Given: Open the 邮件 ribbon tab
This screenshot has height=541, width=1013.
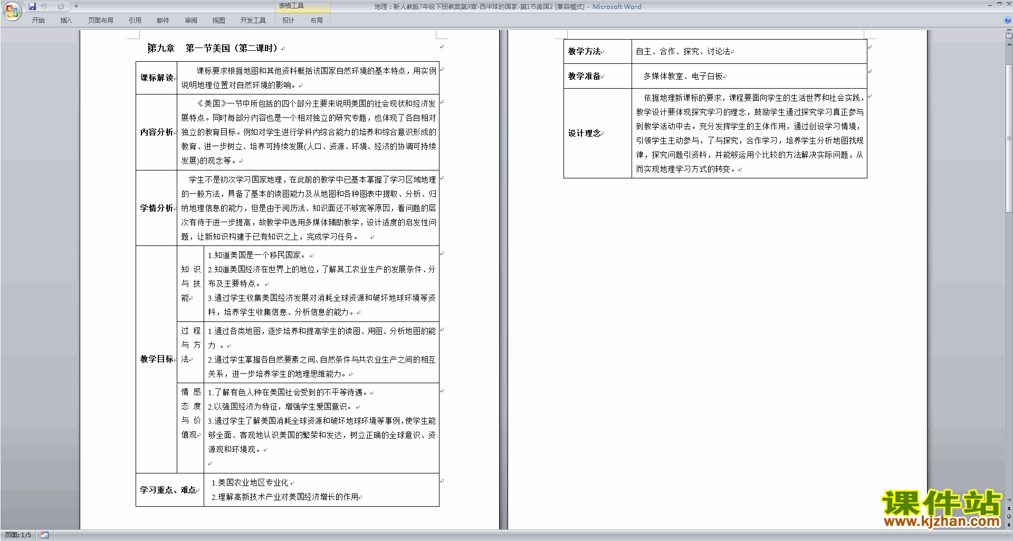Looking at the screenshot, I should tap(163, 20).
